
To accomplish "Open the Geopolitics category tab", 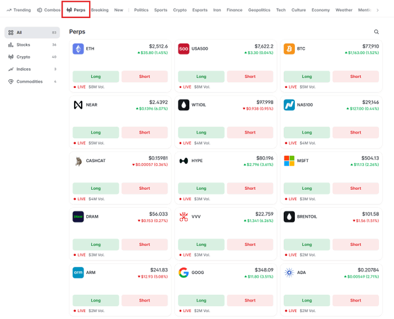I will (x=259, y=10).
